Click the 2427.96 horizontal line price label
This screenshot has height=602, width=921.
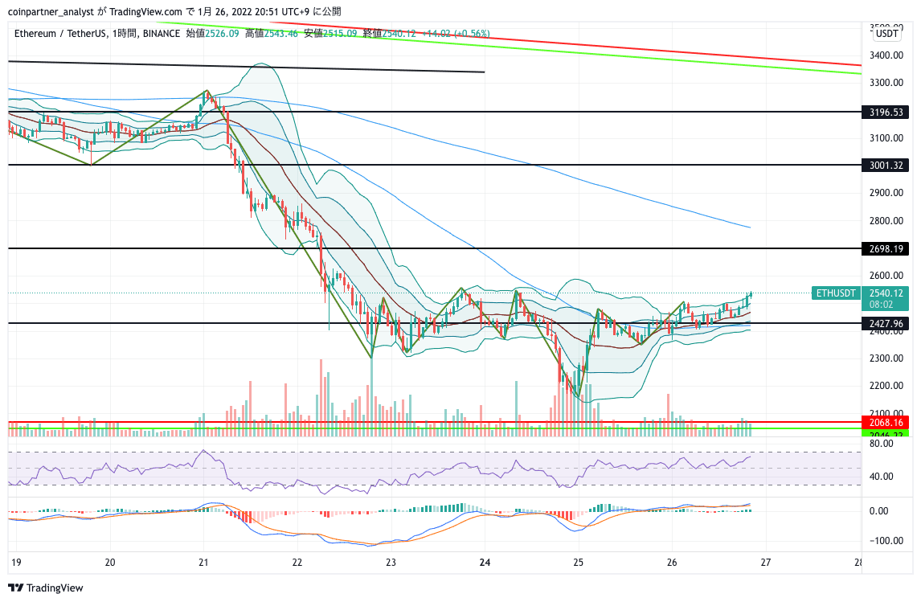885,324
